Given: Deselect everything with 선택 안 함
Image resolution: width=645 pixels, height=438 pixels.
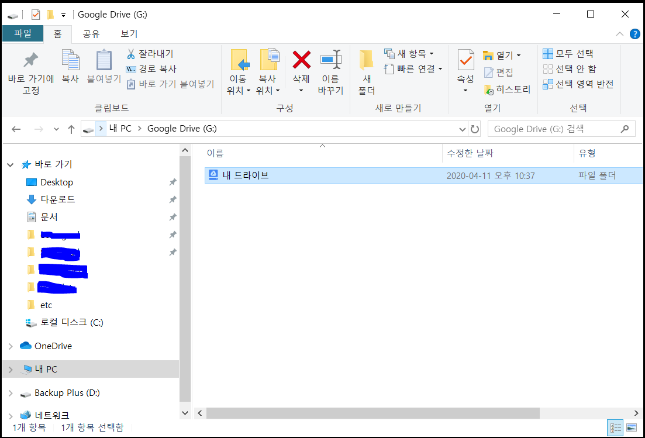Looking at the screenshot, I should 570,68.
